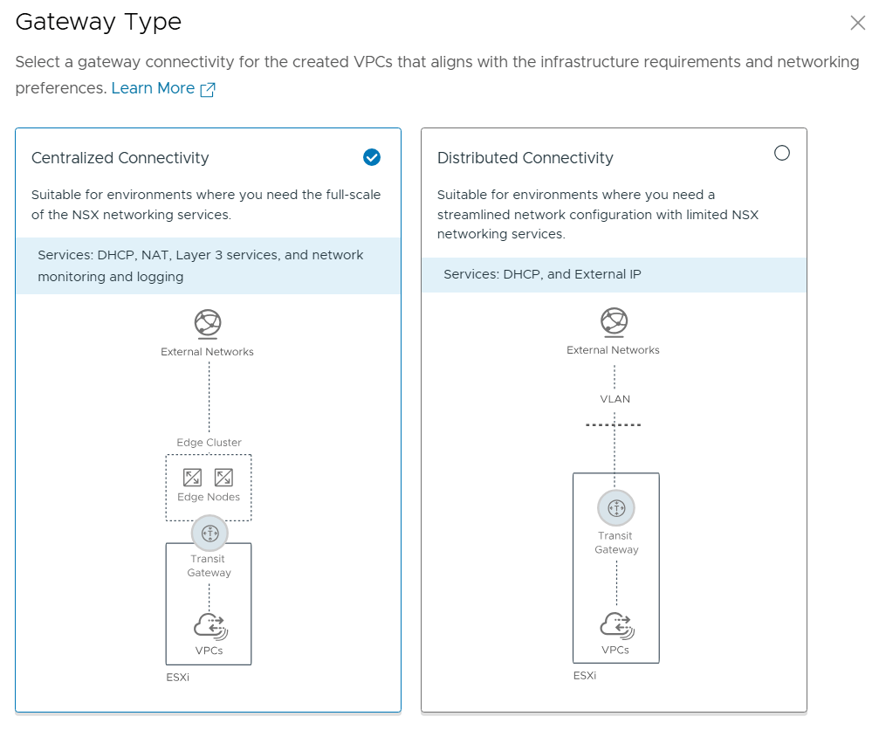
Task: Click External Networks globe icon in Centralized card
Action: (208, 324)
